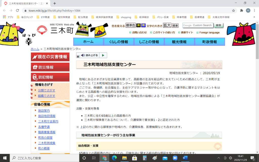Viewport: 259px width, 162px height.
Task: Open the Chrome extensions puzzle icon
Action: click(x=242, y=11)
